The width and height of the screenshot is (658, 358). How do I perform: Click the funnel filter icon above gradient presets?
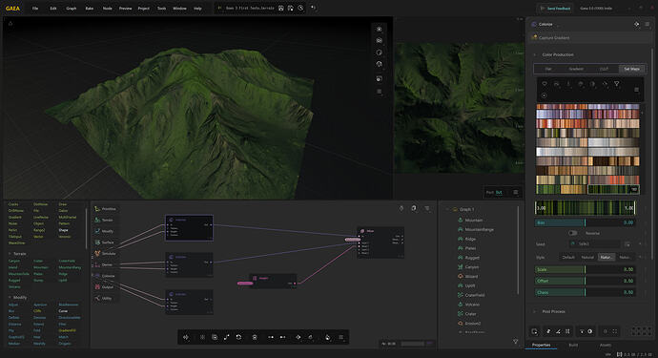click(x=616, y=84)
